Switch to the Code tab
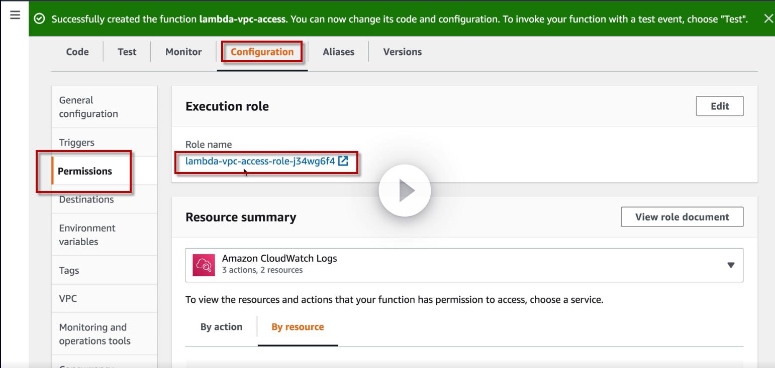This screenshot has height=368, width=775. point(77,52)
